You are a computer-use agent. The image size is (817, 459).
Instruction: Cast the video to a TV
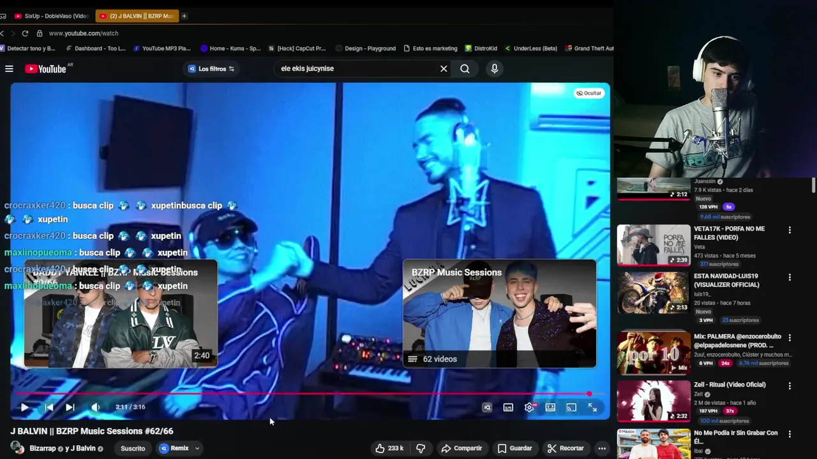(571, 407)
